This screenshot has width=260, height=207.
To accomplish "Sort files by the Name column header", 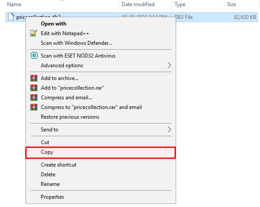I will pos(14,4).
